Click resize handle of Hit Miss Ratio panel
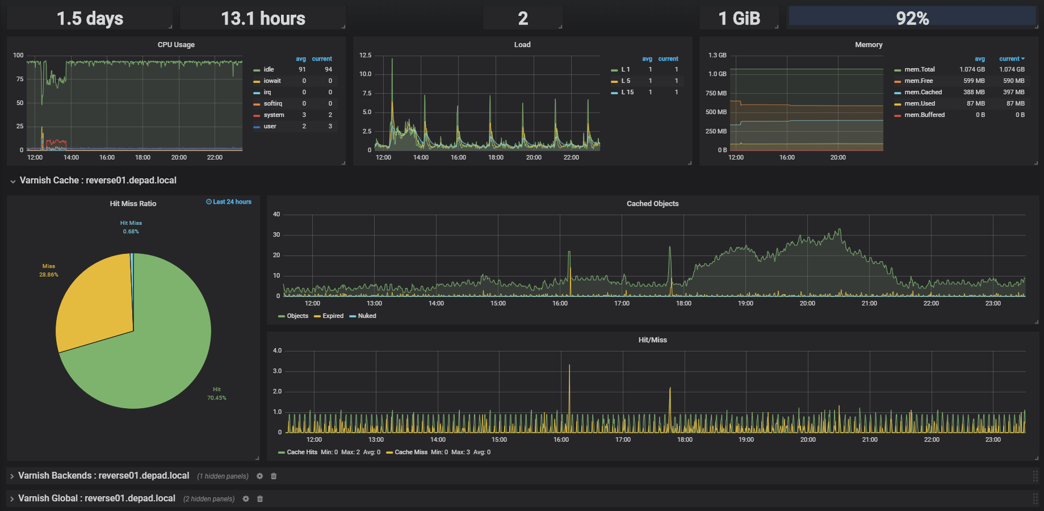 [257, 458]
